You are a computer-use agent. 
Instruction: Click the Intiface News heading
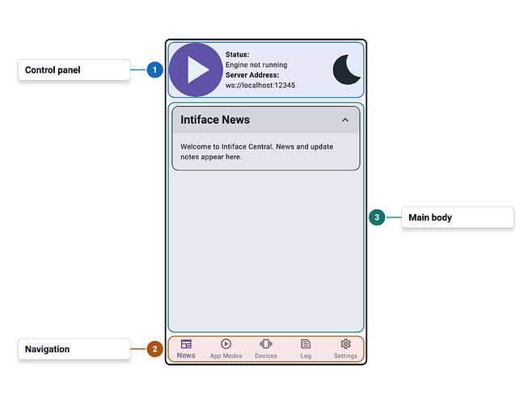coord(215,120)
